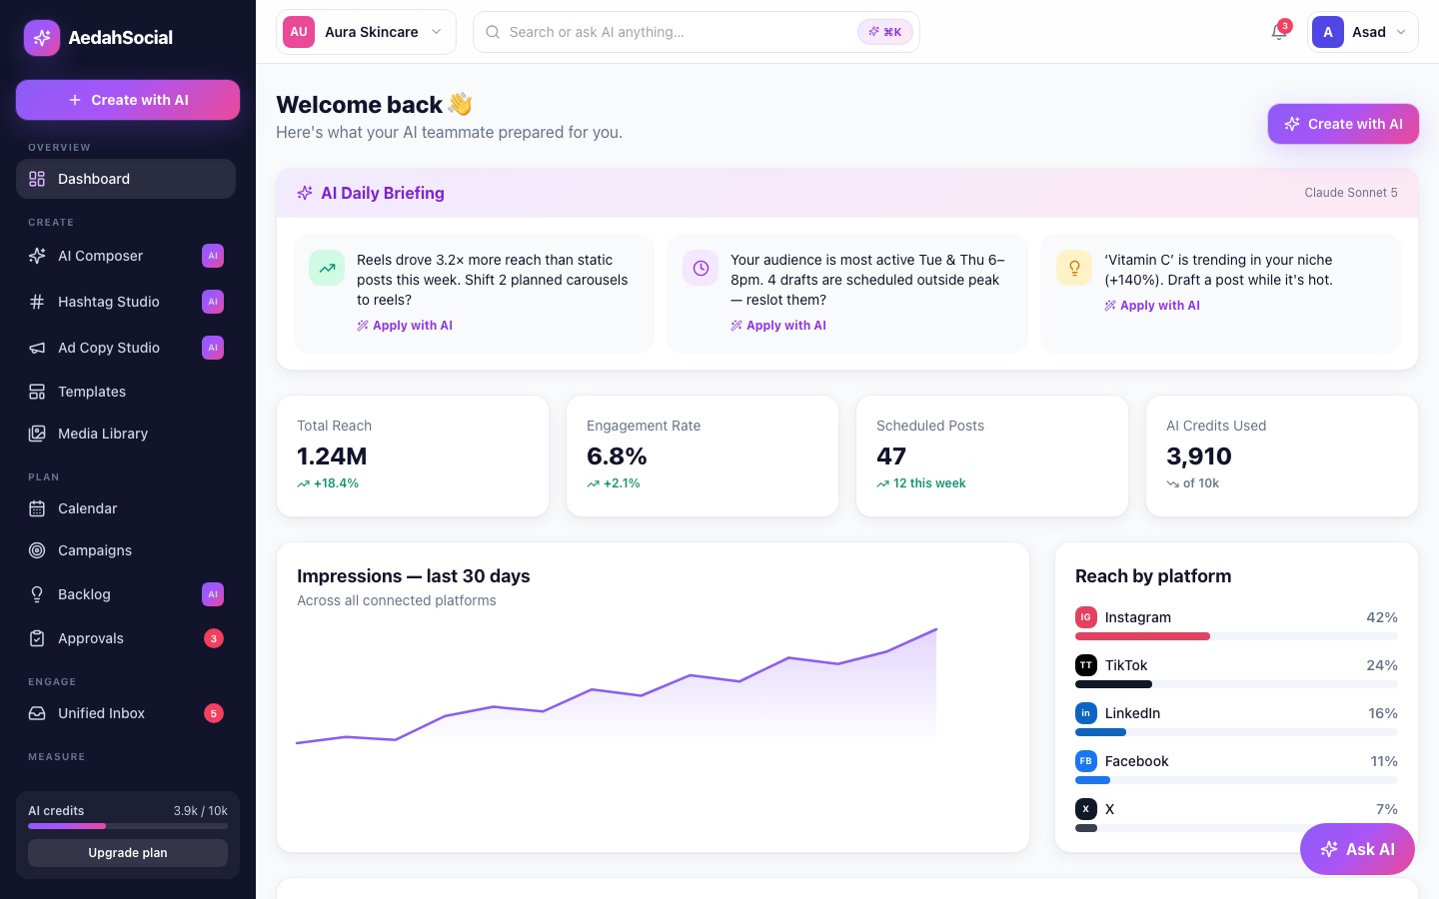Click the Instagram reach progress bar
The height and width of the screenshot is (899, 1439).
pos(1236,636)
